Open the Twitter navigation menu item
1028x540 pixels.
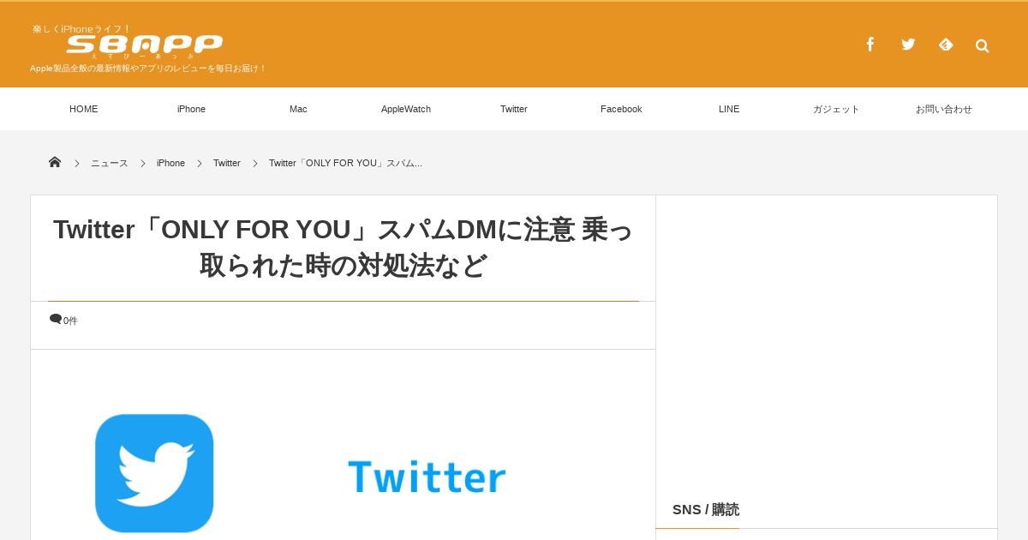pyautogui.click(x=514, y=109)
